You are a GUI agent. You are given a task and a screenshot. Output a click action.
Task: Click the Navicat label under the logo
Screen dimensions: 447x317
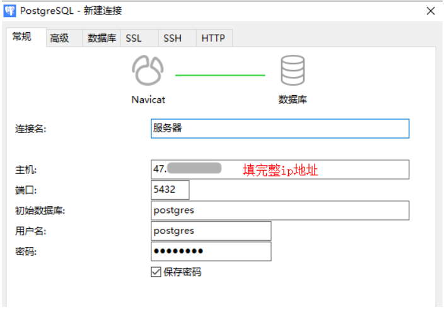(148, 100)
